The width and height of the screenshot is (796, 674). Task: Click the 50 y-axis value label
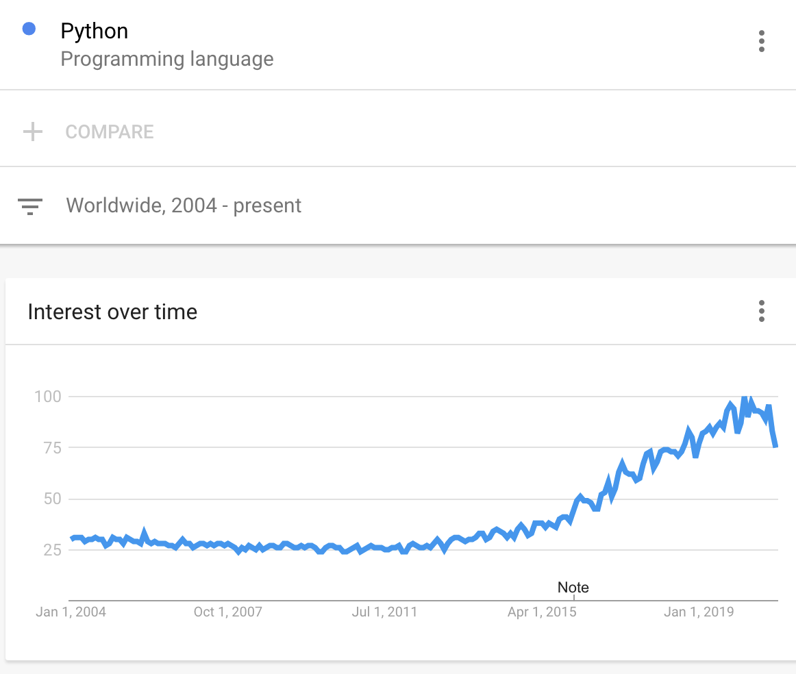click(x=51, y=499)
